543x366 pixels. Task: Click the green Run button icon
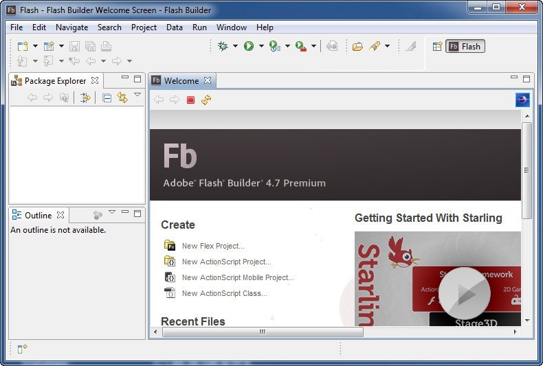pos(249,46)
